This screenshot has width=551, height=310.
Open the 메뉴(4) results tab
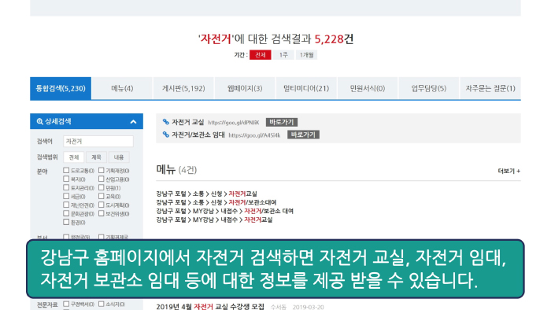coord(122,88)
